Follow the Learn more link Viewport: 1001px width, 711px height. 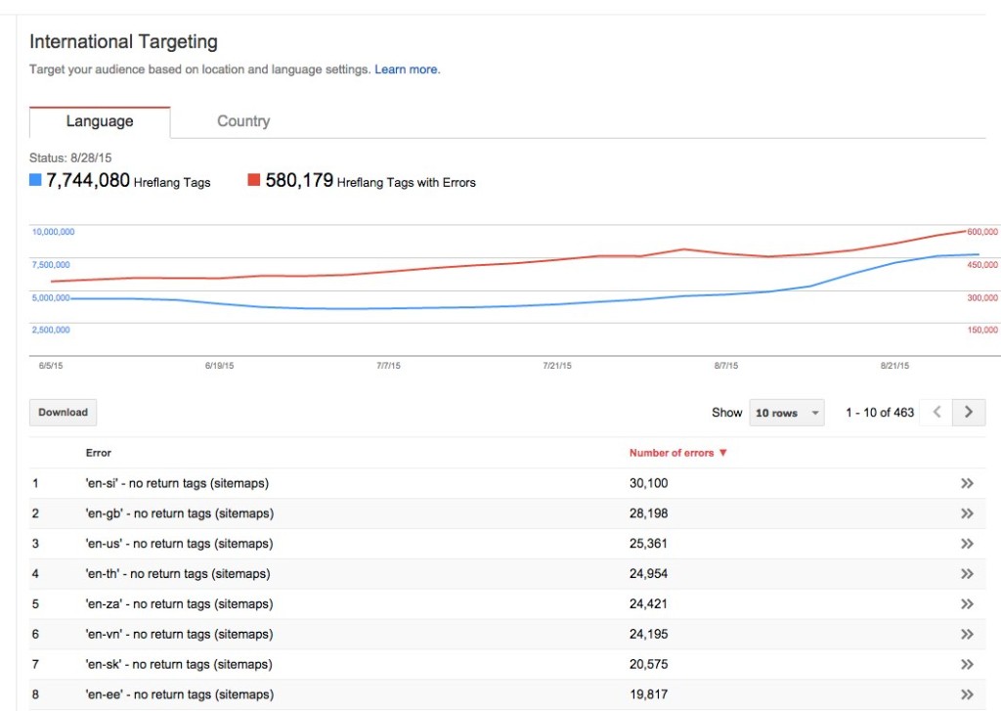(408, 69)
